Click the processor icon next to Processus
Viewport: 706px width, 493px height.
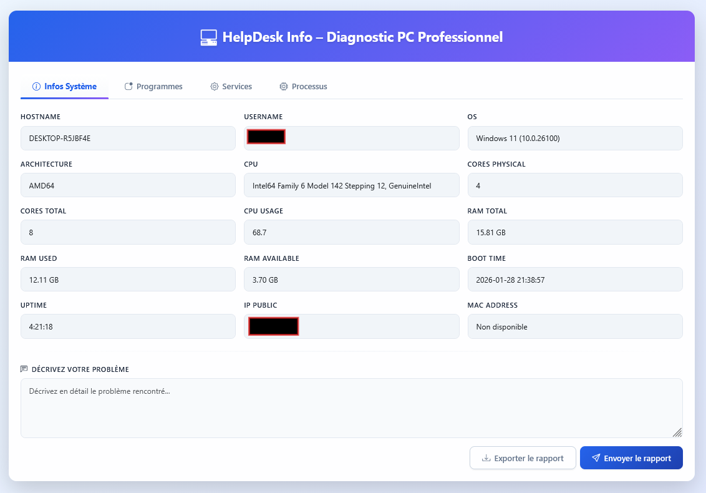tap(283, 86)
